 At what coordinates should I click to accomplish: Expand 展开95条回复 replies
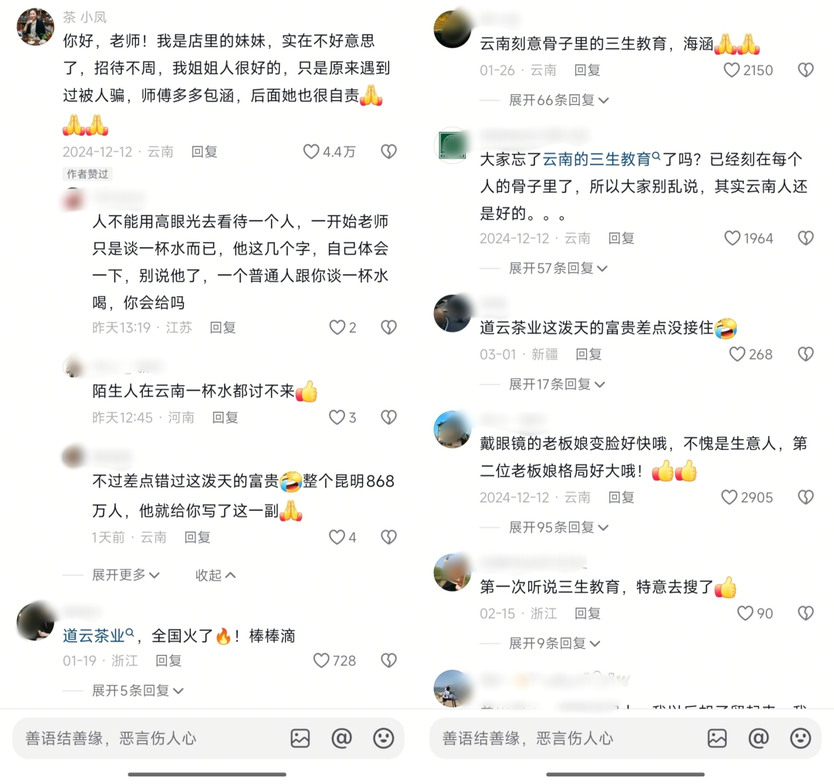click(558, 527)
